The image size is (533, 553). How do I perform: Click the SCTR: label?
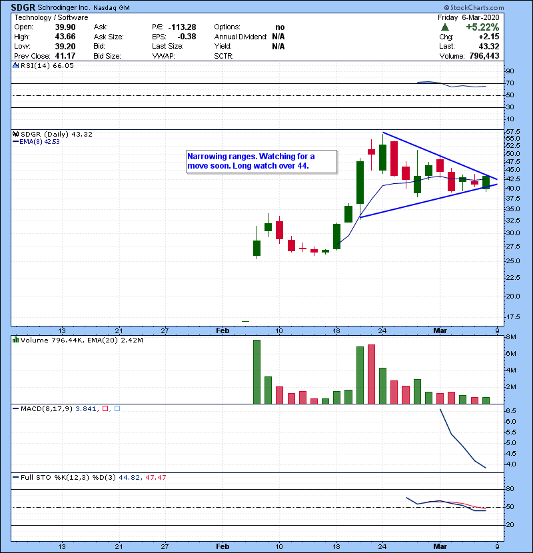click(x=224, y=56)
